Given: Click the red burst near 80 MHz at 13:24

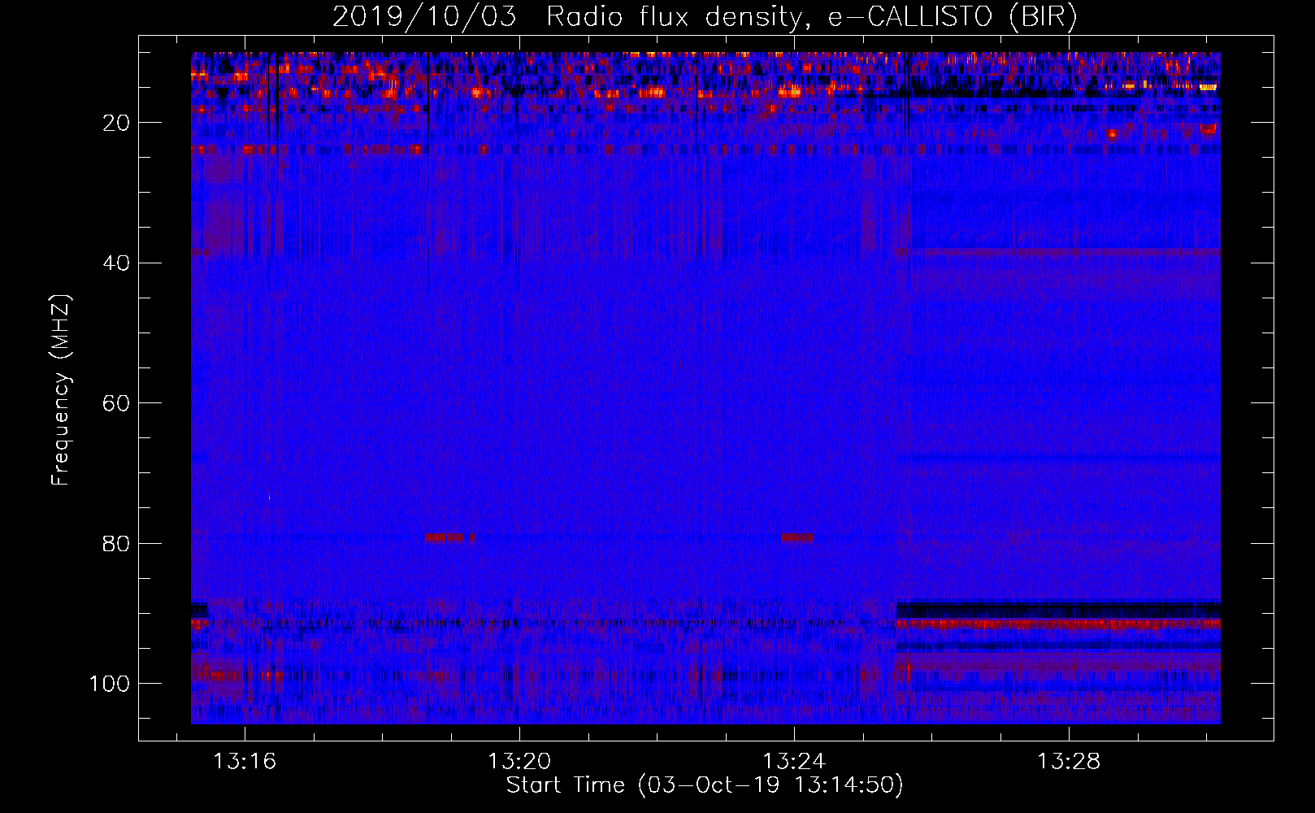Looking at the screenshot, I should coord(797,537).
